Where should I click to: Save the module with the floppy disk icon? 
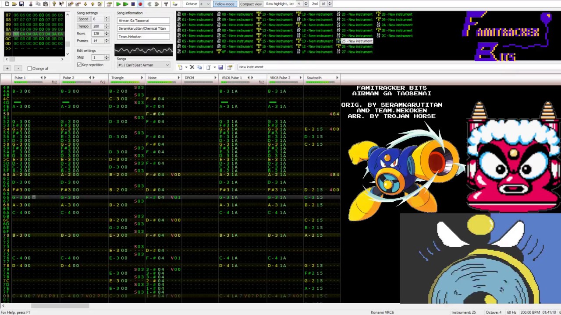click(21, 4)
